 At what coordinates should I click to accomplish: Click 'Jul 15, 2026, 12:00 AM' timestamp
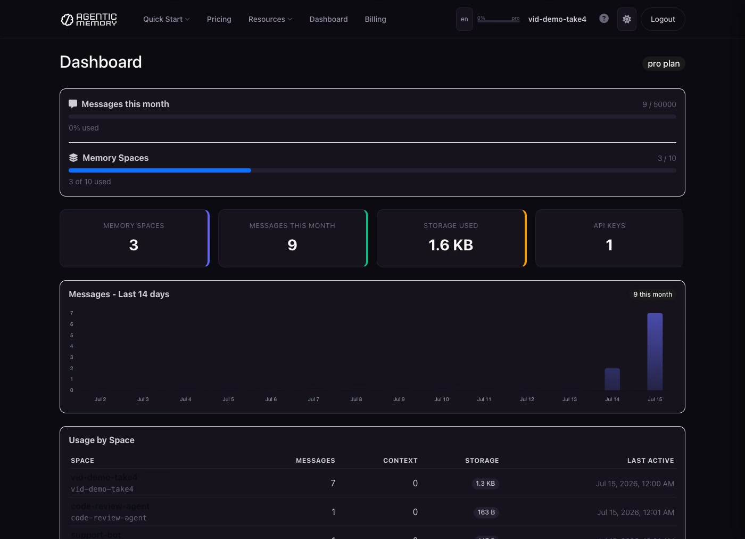(635, 484)
